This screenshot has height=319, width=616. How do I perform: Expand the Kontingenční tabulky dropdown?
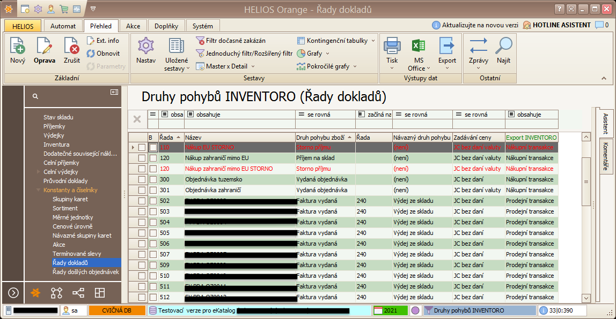click(373, 41)
